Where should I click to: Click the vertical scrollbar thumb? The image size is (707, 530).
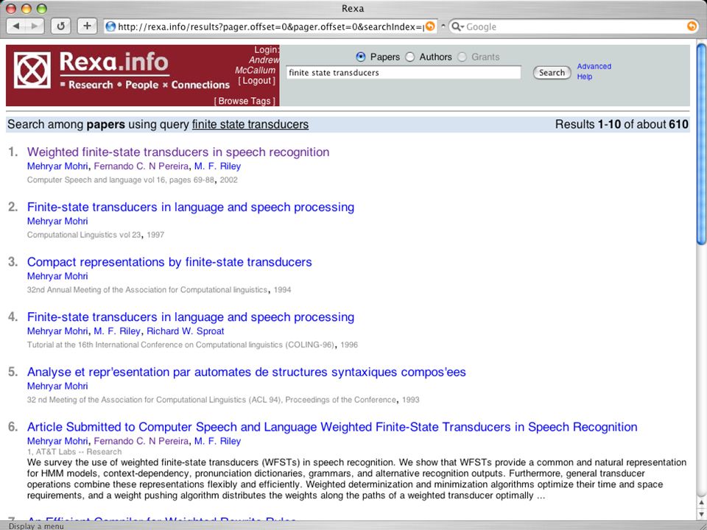click(x=701, y=144)
